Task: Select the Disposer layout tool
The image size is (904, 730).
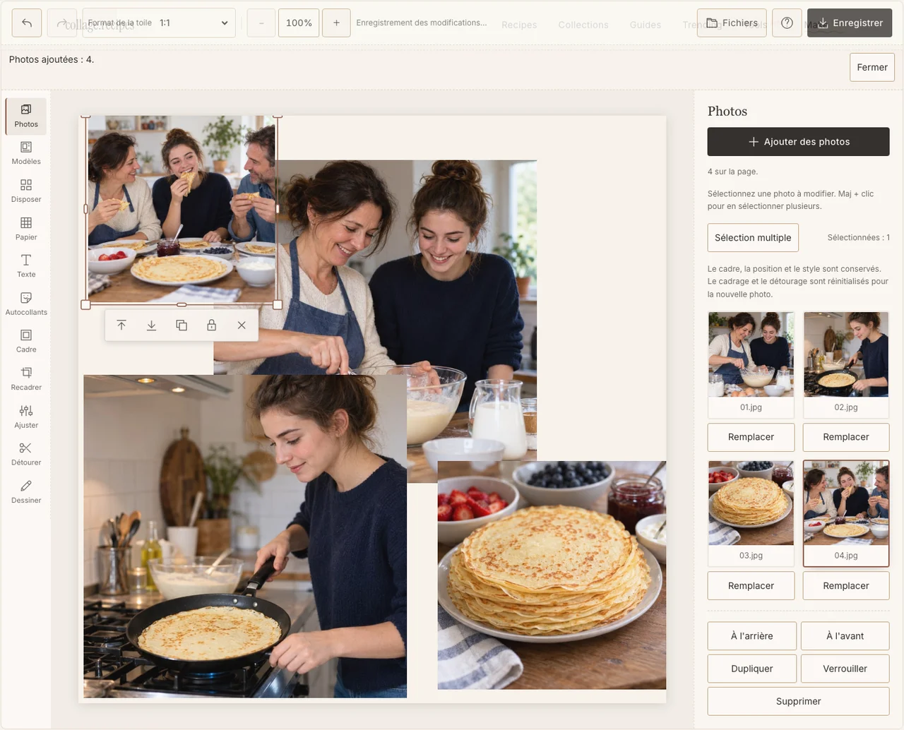Action: click(x=26, y=191)
